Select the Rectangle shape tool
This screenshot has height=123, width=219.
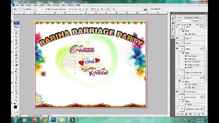coord(16,86)
